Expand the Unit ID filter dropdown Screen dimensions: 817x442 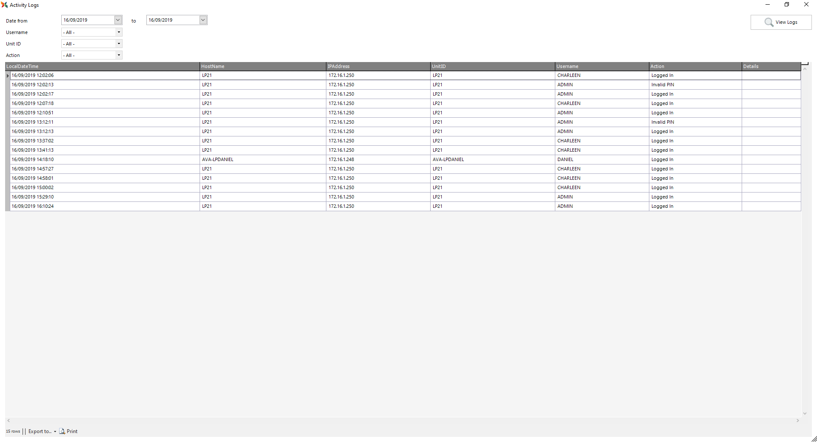119,44
